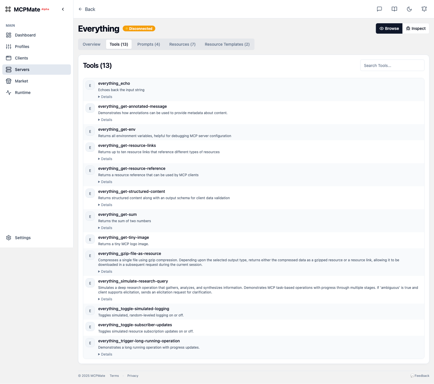This screenshot has width=434, height=384.
Task: Expand Details for everything_trigger-long-running-operation
Action: pyautogui.click(x=105, y=354)
